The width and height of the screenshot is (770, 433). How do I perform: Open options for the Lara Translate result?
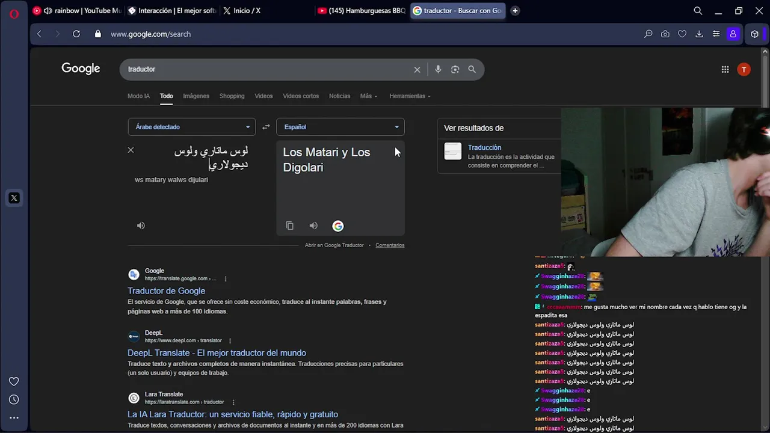point(233,402)
